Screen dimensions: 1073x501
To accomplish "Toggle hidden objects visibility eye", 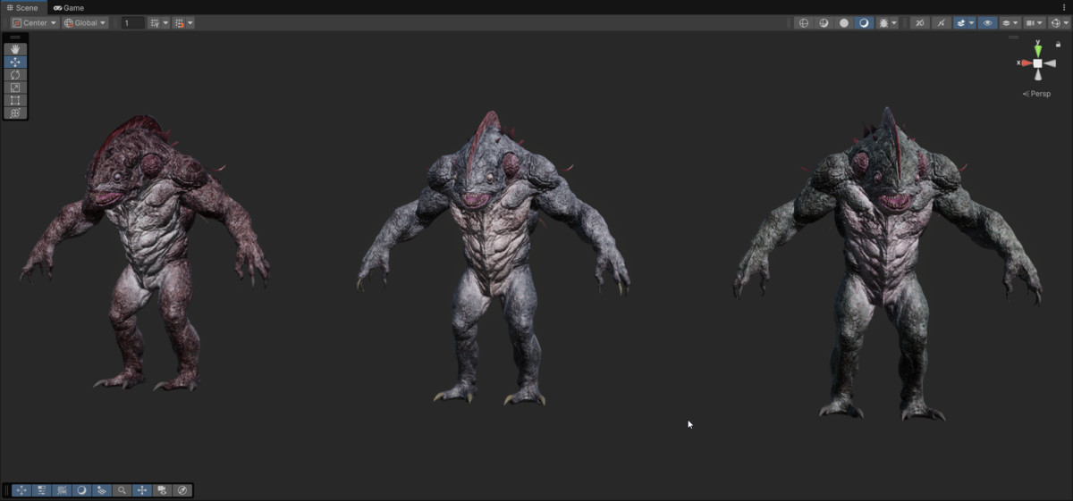I will [x=987, y=22].
